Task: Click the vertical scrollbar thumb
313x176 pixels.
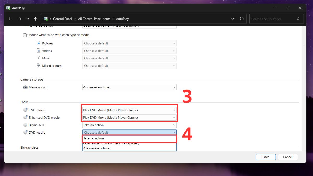Action: click(304, 70)
